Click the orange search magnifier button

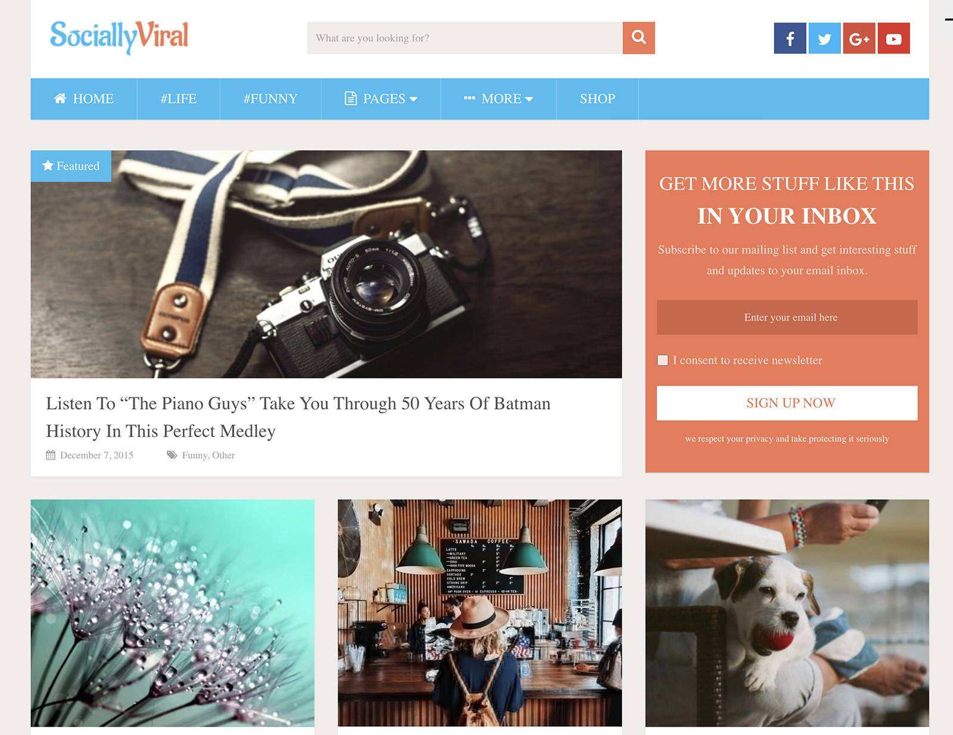(x=639, y=38)
